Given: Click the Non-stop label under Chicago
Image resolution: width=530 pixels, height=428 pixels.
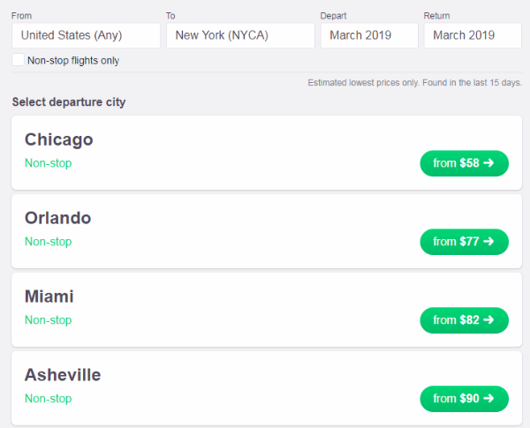Looking at the screenshot, I should click(48, 163).
